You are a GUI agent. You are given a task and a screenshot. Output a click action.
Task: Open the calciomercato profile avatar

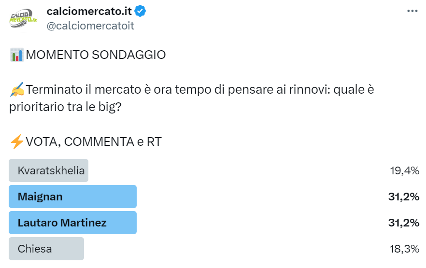(24, 18)
